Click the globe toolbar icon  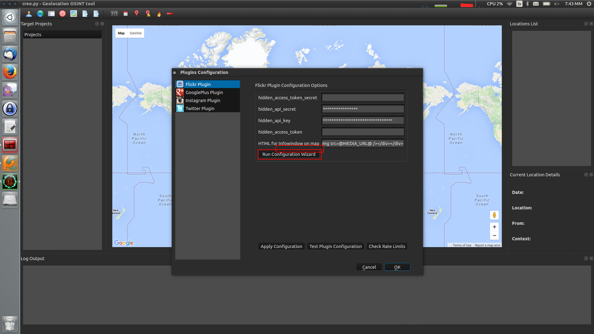(40, 14)
